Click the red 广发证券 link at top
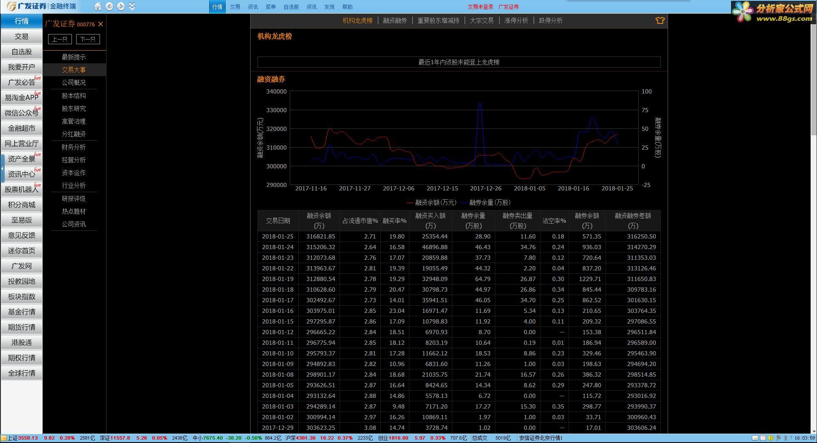Screen dimensions: 817x443 tap(508, 7)
